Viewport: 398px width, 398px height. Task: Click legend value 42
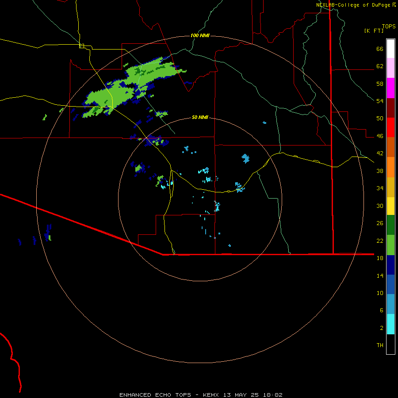pos(380,153)
